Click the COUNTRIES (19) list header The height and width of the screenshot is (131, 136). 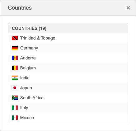(68, 28)
